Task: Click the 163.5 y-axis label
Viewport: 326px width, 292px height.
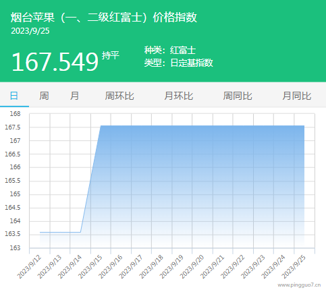Action: (x=13, y=234)
